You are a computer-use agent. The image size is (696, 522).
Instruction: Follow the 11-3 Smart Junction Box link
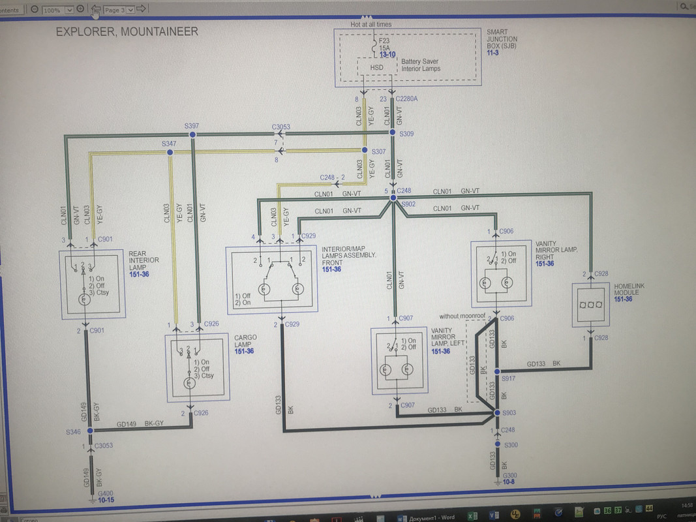[492, 53]
